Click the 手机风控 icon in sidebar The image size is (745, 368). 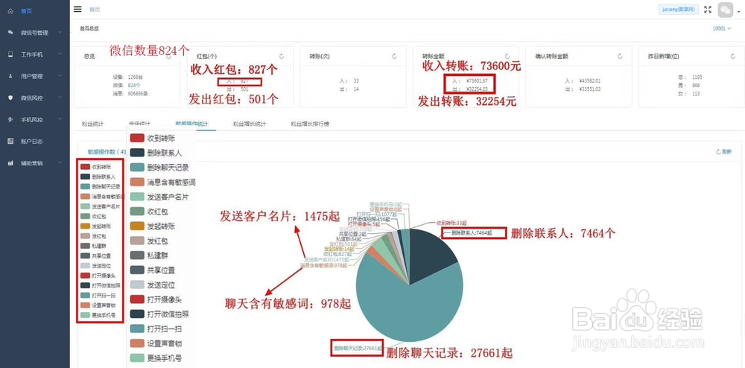11,119
